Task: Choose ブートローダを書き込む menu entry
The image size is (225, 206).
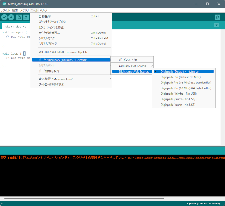Action: tap(71, 85)
